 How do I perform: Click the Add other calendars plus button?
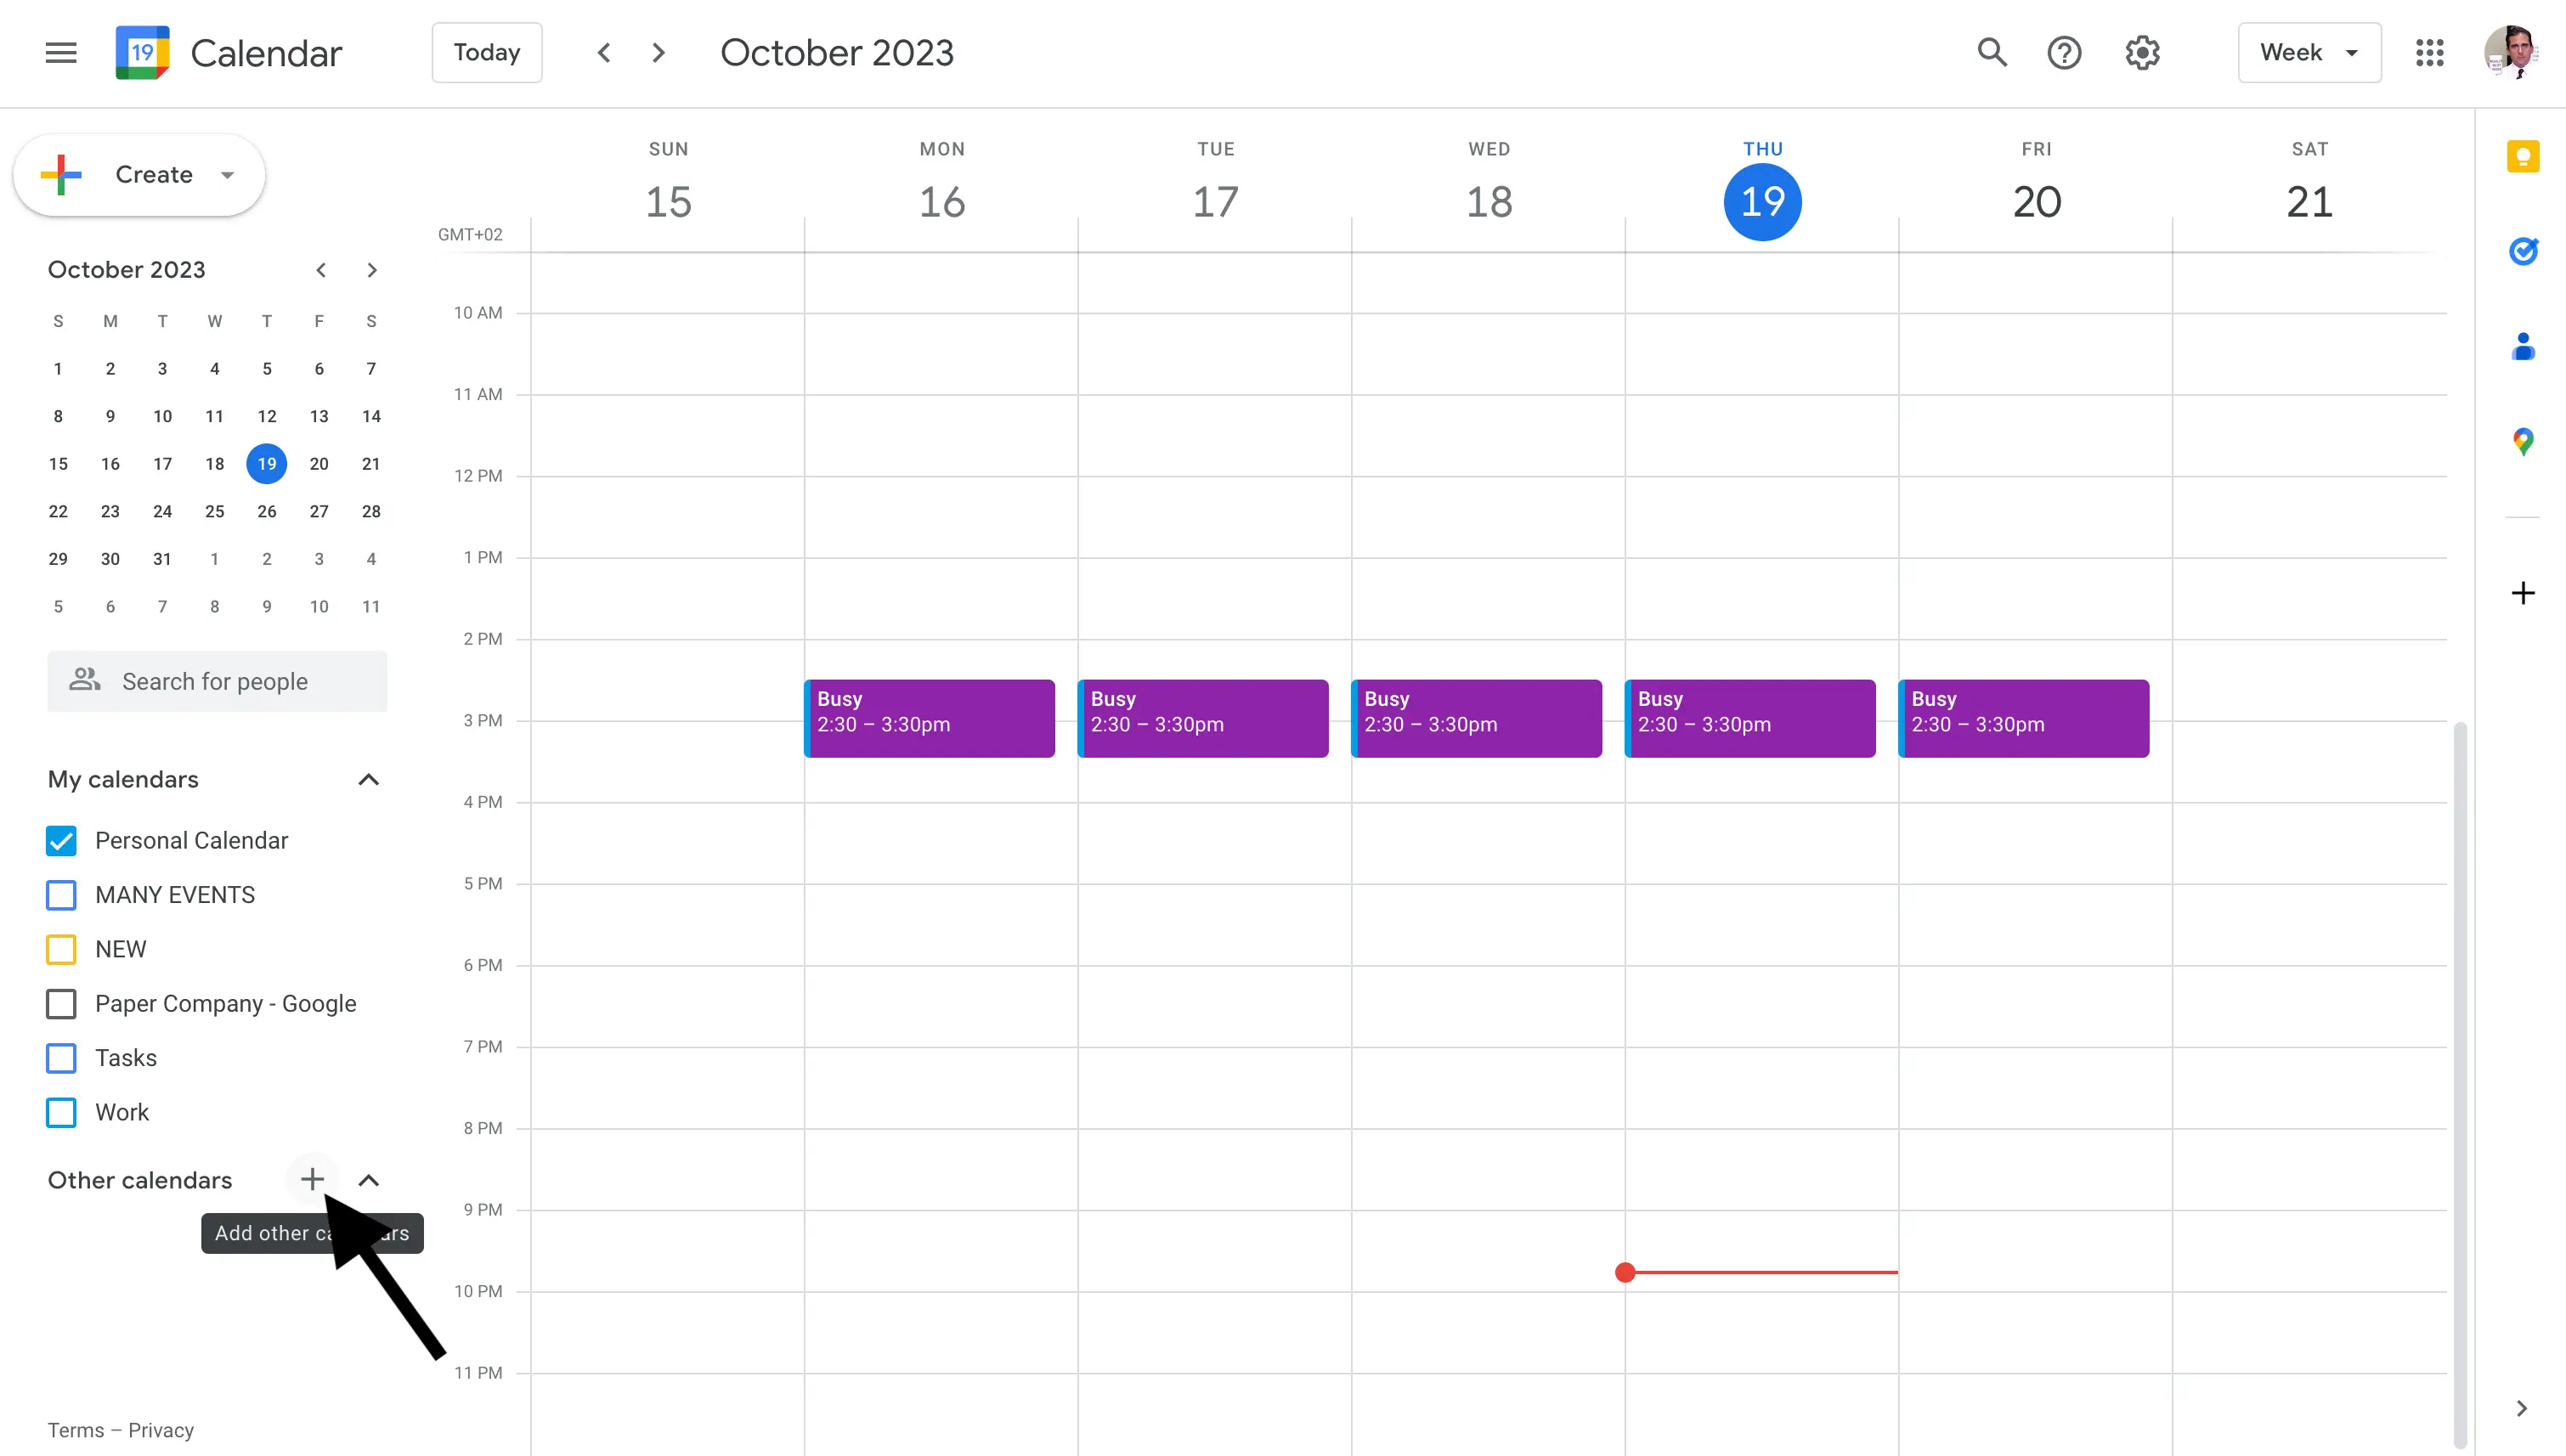tap(312, 1179)
